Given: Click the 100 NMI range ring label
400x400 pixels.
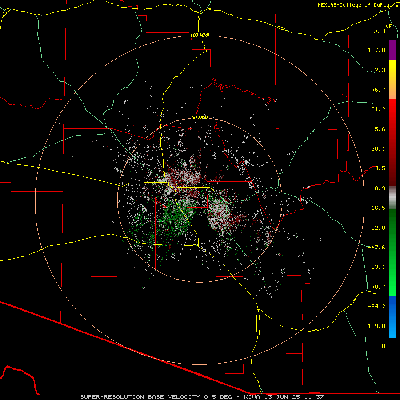Looking at the screenshot, I should pyautogui.click(x=200, y=35).
